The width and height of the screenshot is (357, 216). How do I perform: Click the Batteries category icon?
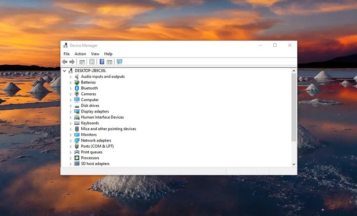point(77,82)
